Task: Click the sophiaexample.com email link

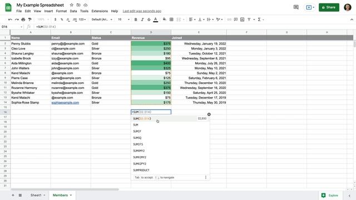Action: coord(65,102)
